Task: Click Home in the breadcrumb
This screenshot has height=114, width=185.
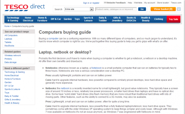Action: coord(7,26)
